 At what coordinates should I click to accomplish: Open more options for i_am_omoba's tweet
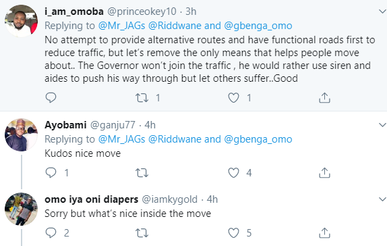(x=382, y=11)
